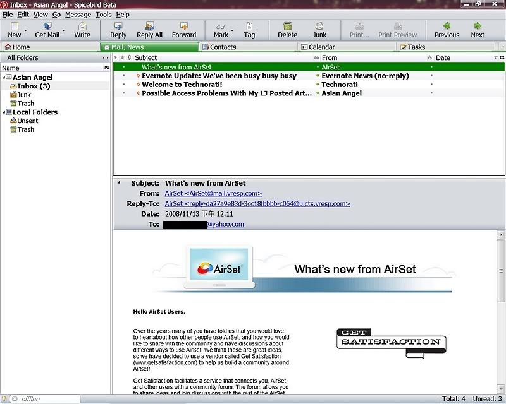Click the Reply All toolbar icon
506x404 pixels.
point(149,26)
